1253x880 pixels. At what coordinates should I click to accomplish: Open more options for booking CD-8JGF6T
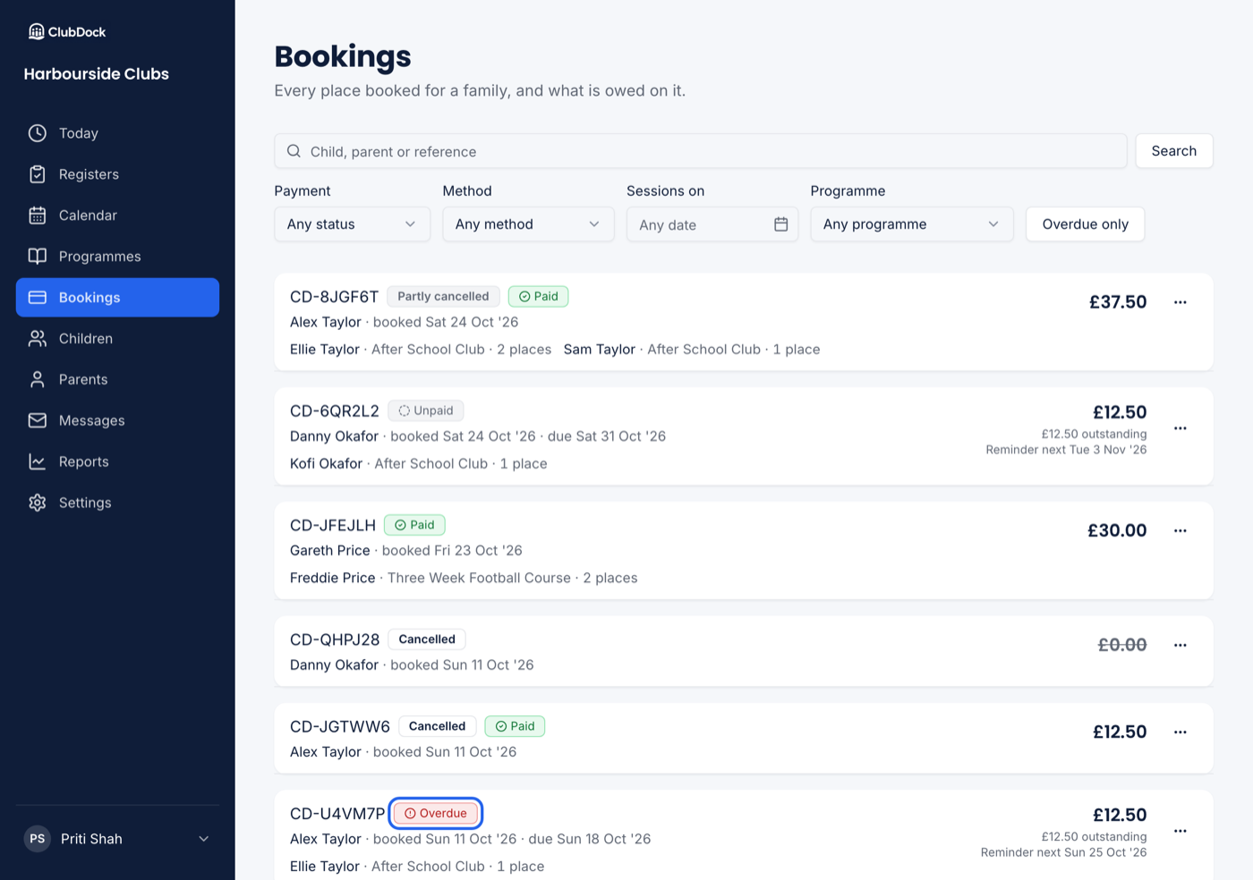tap(1181, 302)
